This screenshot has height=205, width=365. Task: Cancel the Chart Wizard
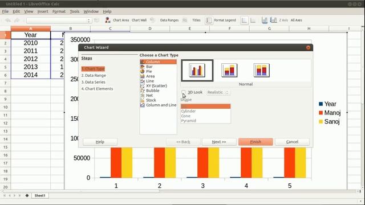tap(292, 142)
